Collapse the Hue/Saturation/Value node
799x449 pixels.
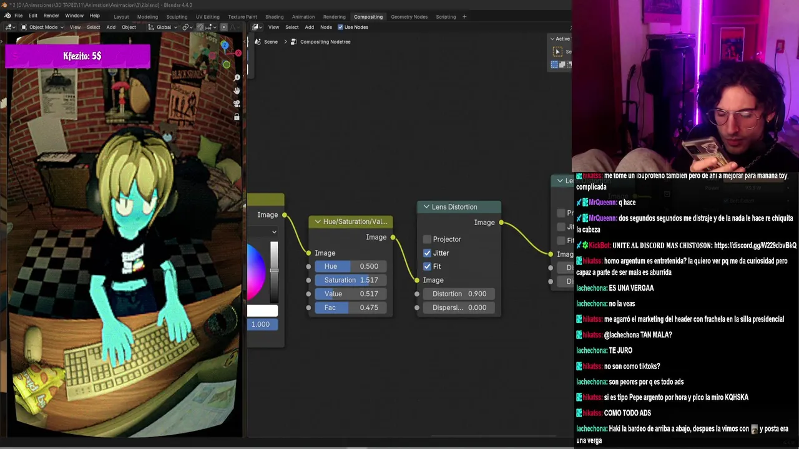tap(318, 222)
